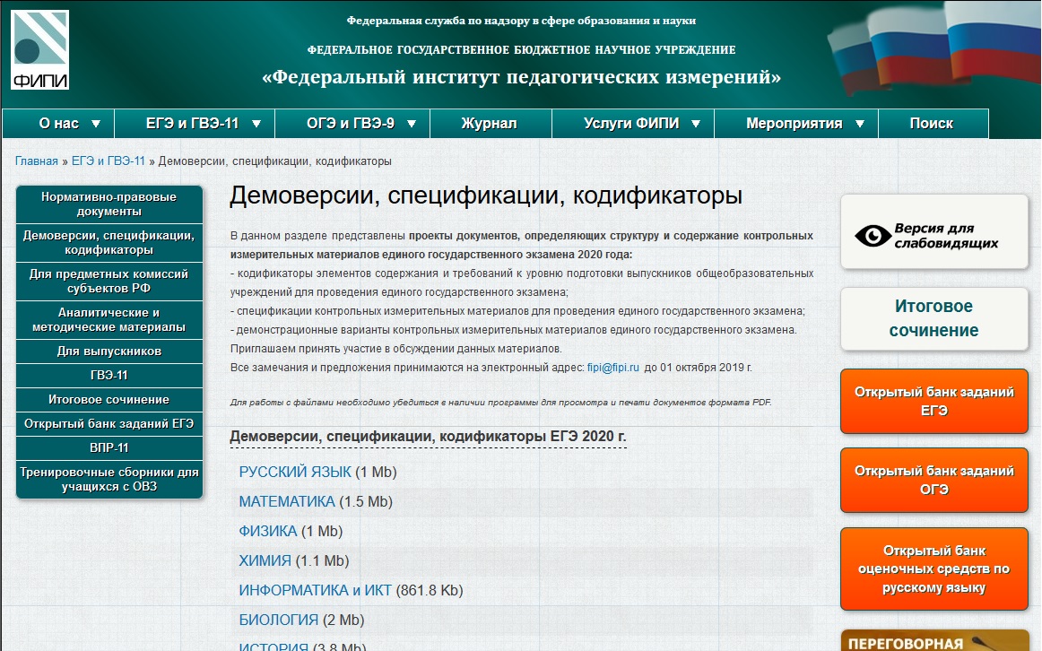The width and height of the screenshot is (1042, 651).
Task: Expand the ОГЭ и ГВЭ-9 menu arrow
Action: (412, 125)
